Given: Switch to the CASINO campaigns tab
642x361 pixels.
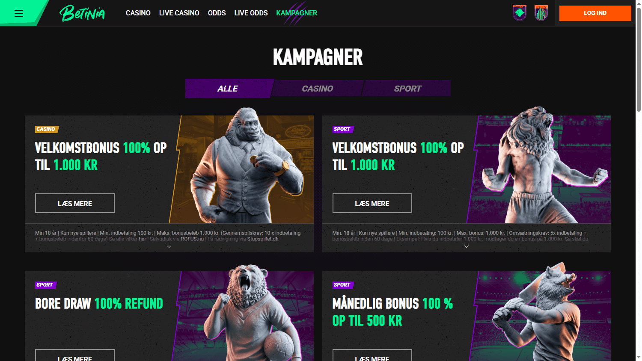Looking at the screenshot, I should click(x=318, y=89).
